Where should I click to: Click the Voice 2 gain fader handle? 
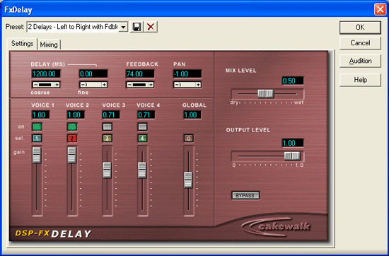click(72, 156)
